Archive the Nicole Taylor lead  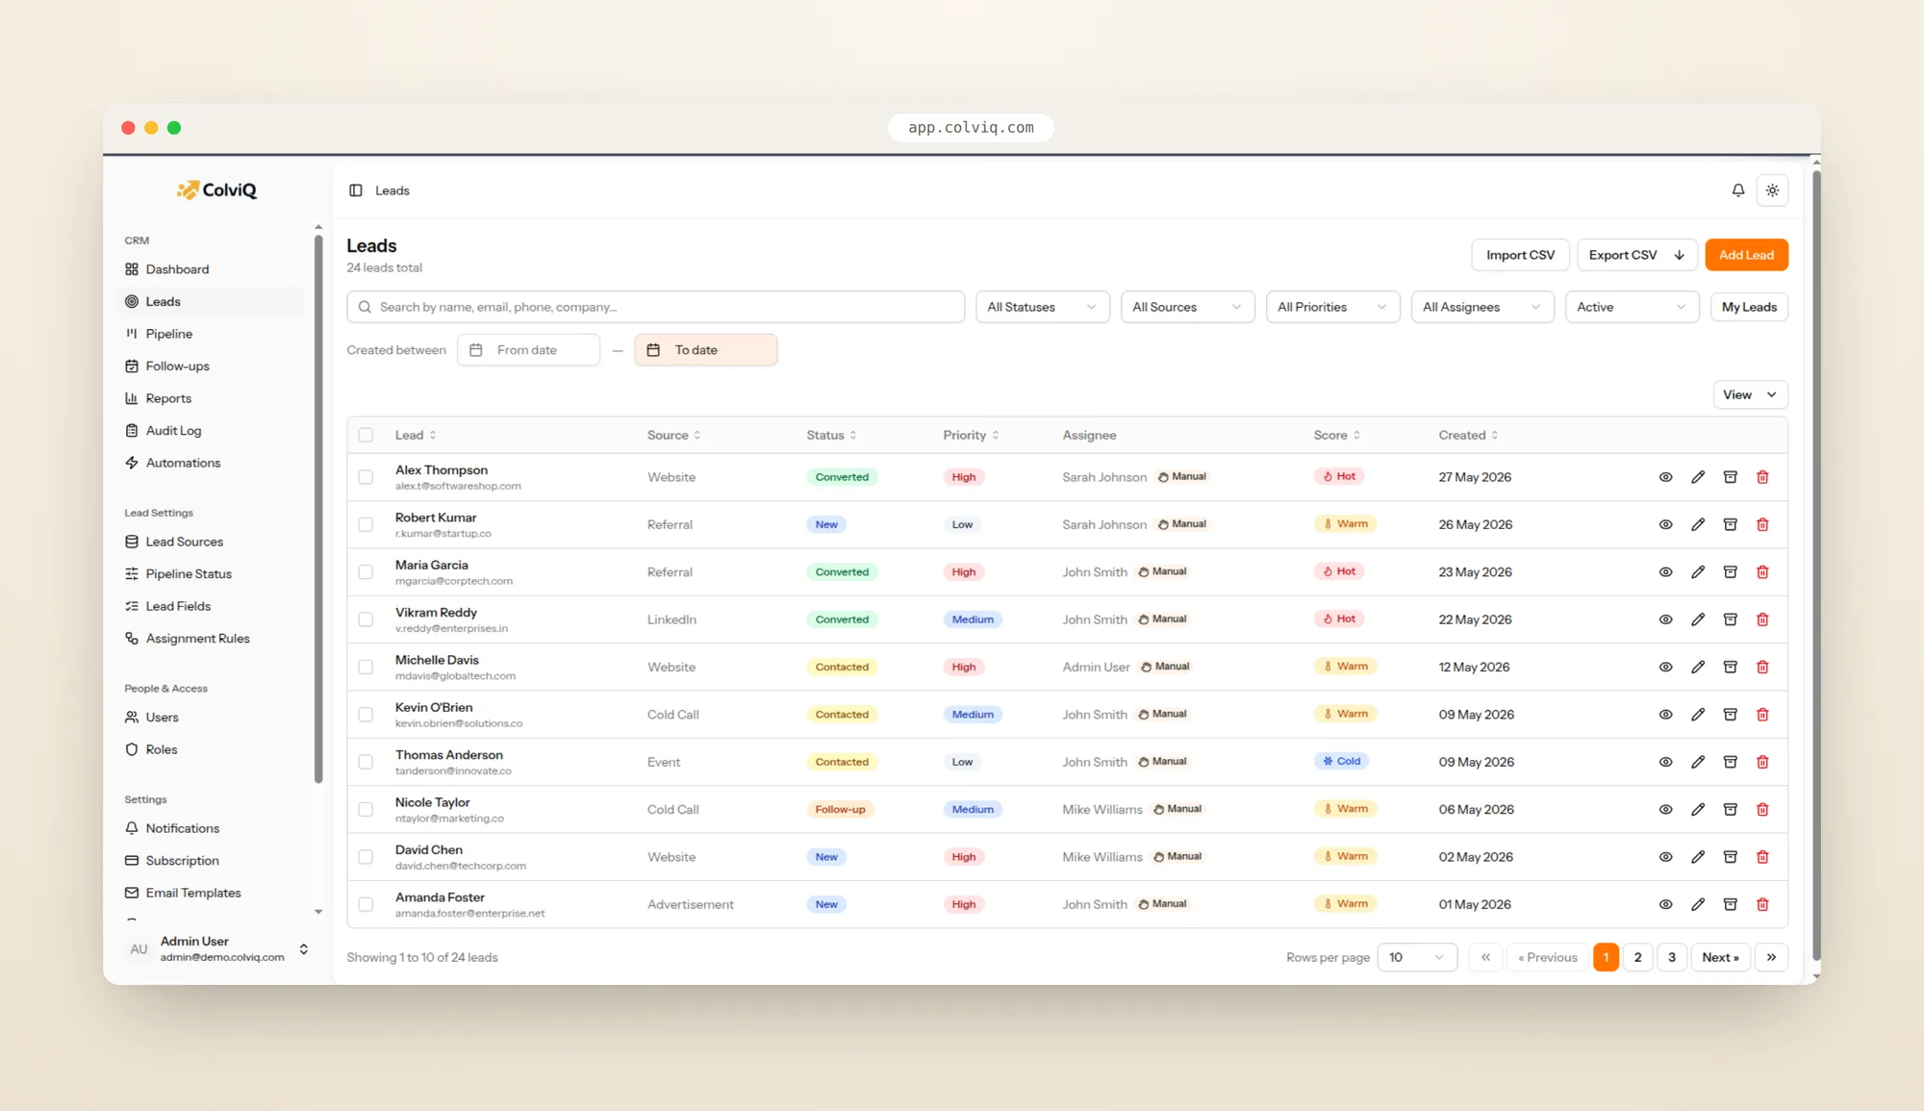[x=1730, y=810]
